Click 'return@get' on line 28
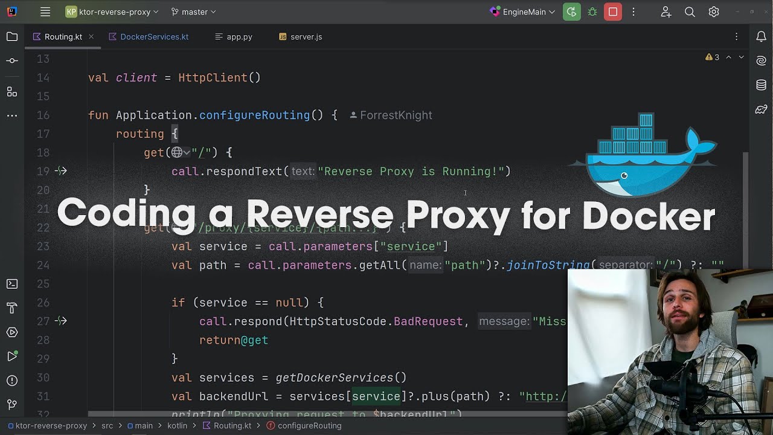Viewport: 773px width, 435px height. 234,340
